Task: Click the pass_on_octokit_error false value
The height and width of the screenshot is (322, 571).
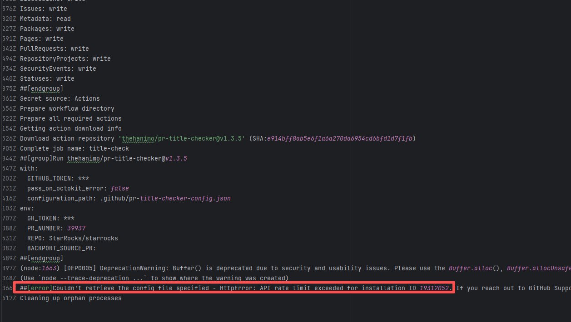Action: click(x=120, y=189)
